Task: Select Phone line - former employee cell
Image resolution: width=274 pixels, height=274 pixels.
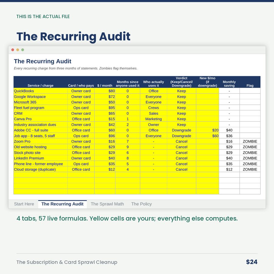Action: pyautogui.click(x=40, y=164)
